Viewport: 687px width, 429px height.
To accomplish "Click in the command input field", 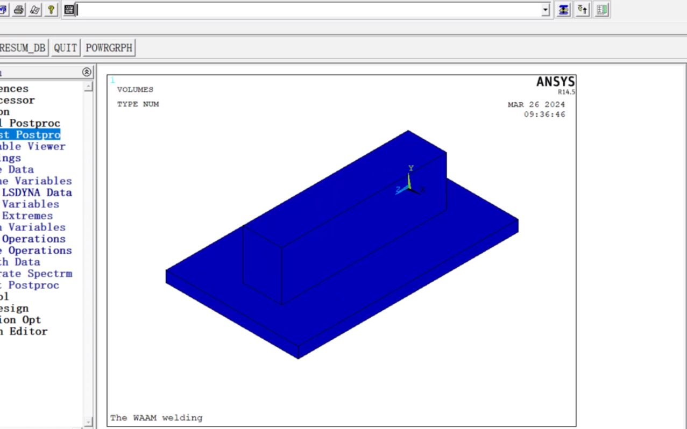I will [309, 10].
